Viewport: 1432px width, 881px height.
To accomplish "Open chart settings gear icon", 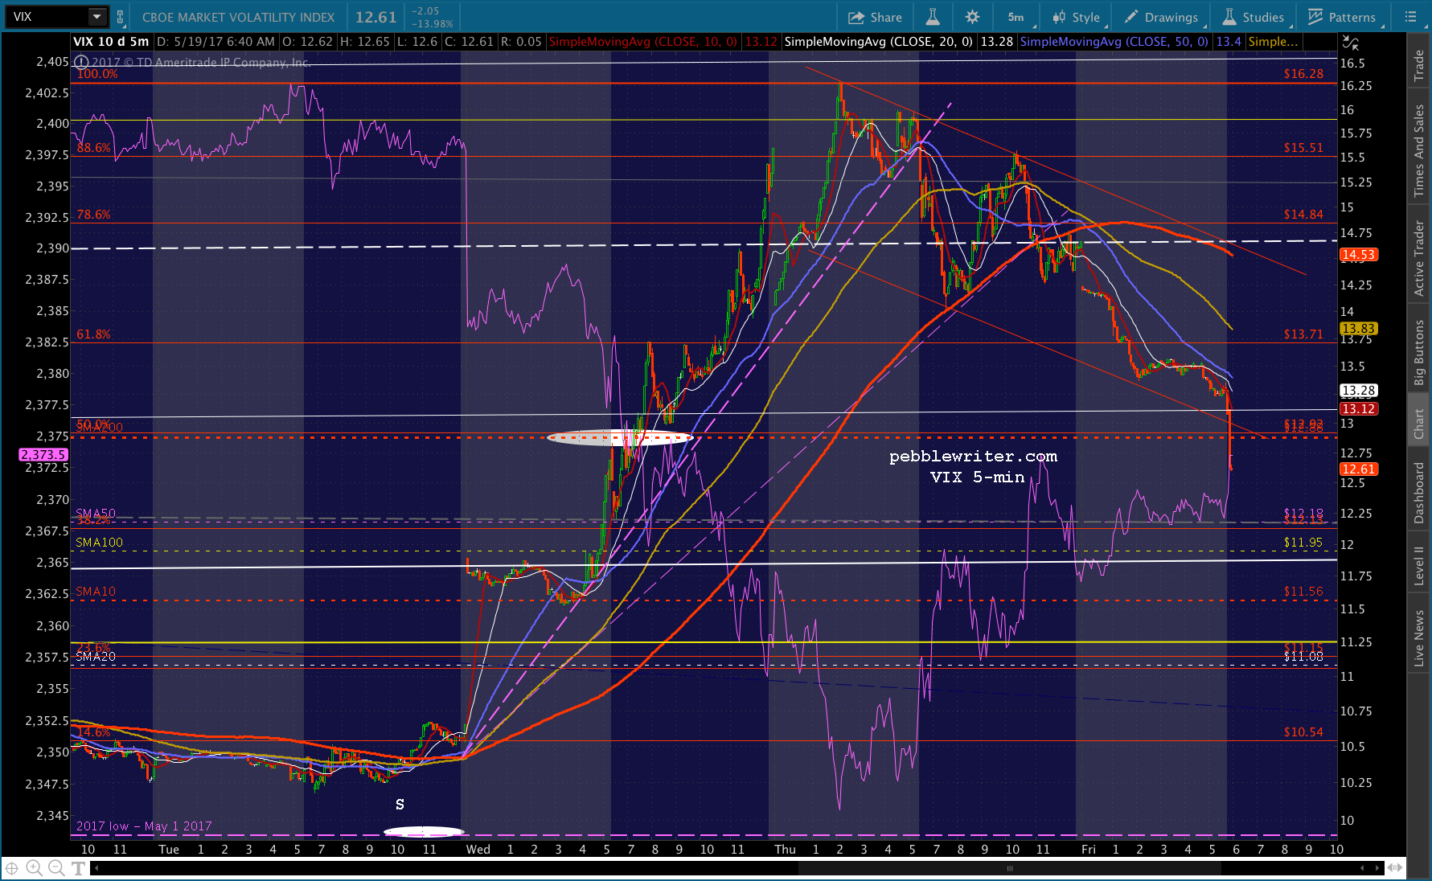I will click(x=972, y=17).
